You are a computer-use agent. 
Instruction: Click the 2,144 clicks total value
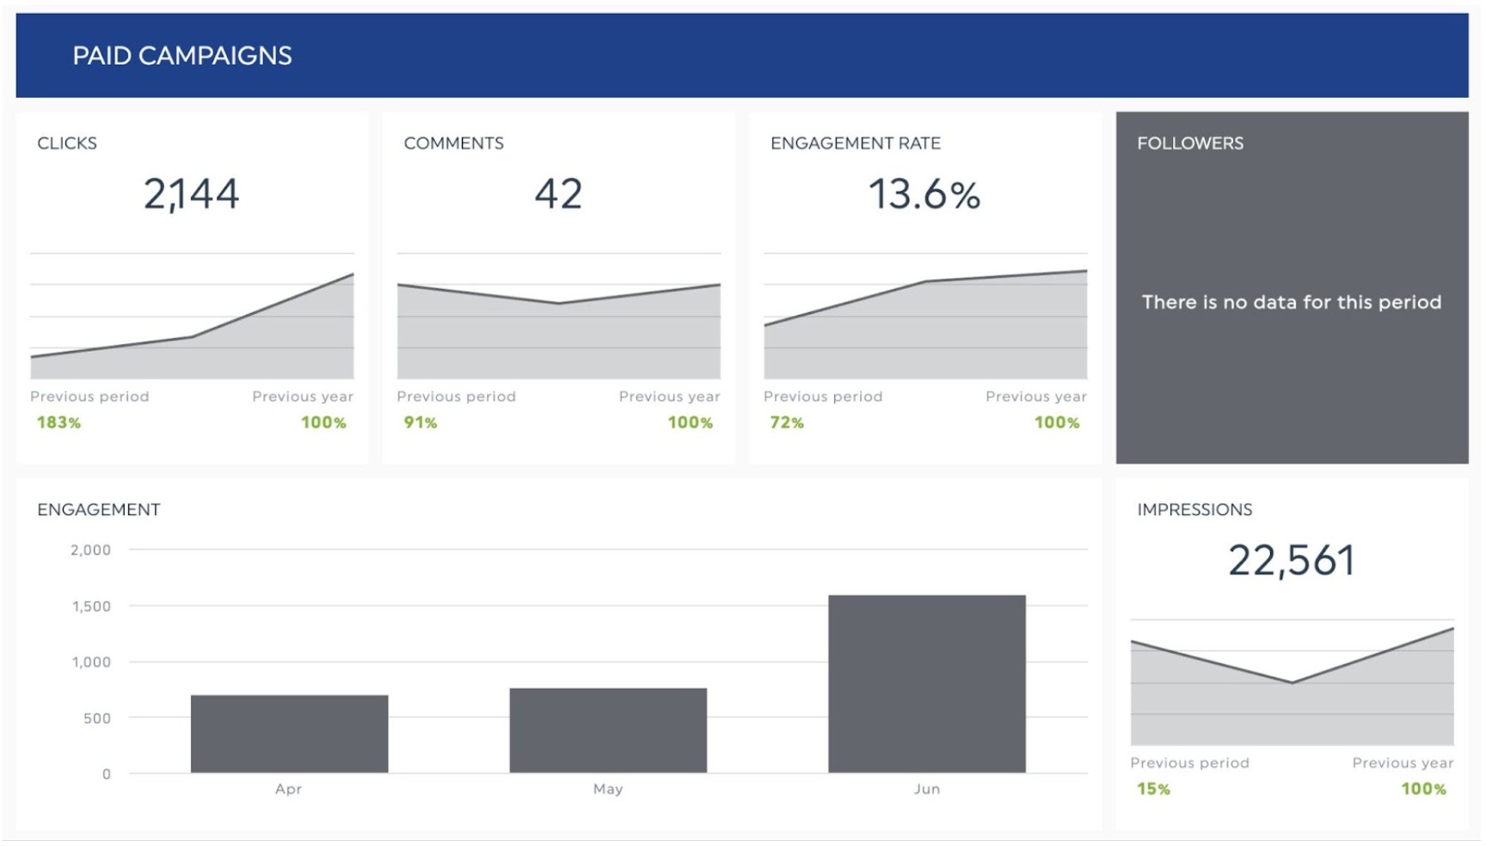191,194
